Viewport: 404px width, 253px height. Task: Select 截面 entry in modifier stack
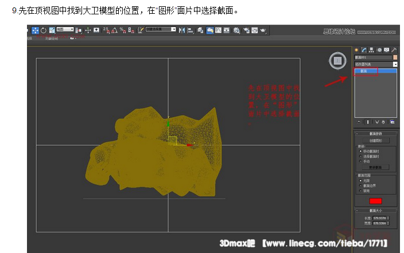pos(363,71)
